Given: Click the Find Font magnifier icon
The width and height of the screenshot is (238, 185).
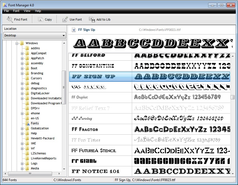Looking at the screenshot, I should (x=10, y=19).
